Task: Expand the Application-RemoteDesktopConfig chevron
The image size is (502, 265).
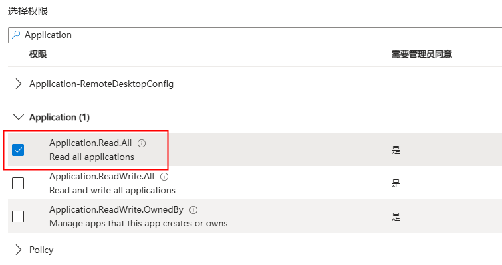Action: click(x=19, y=84)
